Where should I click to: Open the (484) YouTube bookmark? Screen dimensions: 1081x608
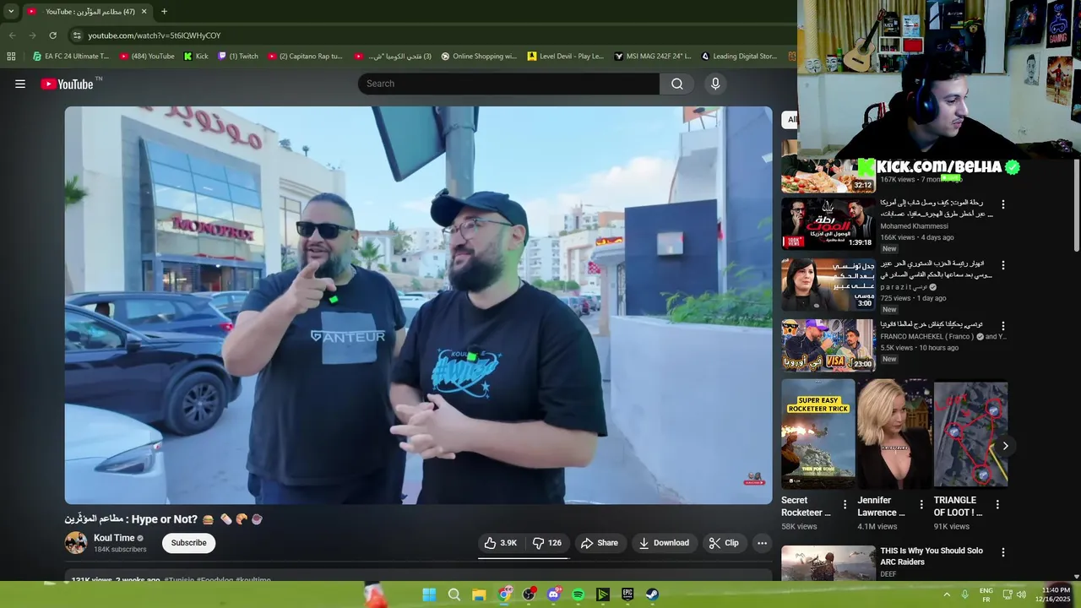pos(147,57)
